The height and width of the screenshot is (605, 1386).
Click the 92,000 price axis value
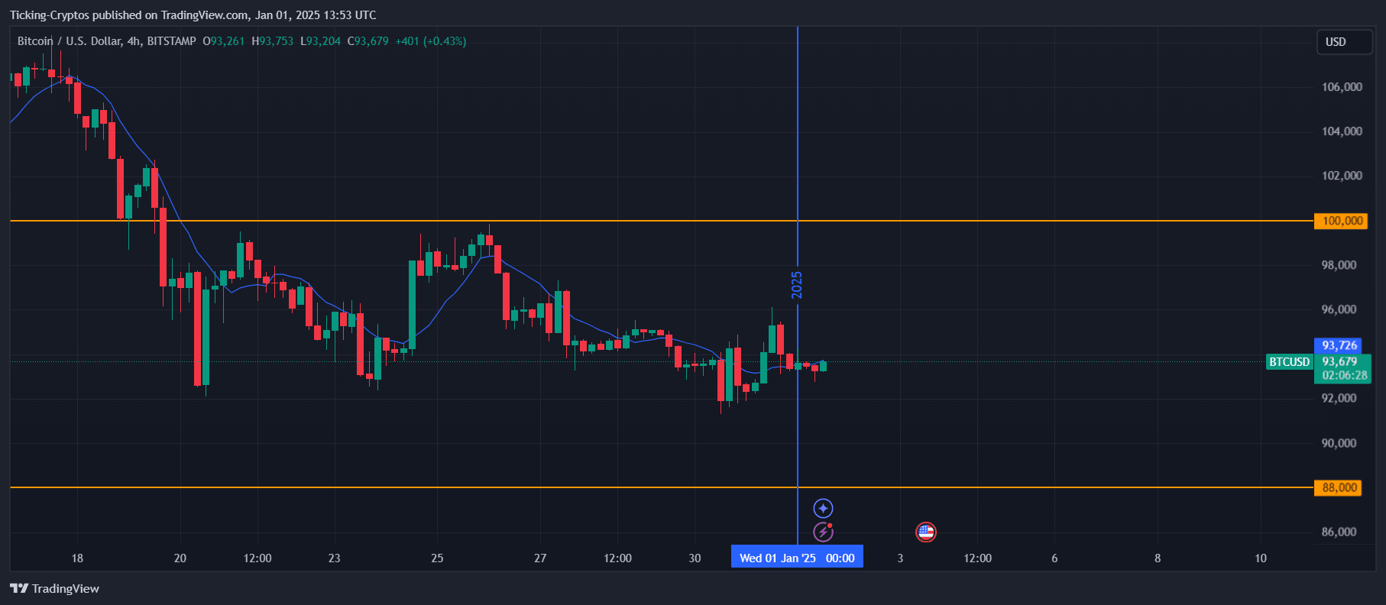[1339, 397]
